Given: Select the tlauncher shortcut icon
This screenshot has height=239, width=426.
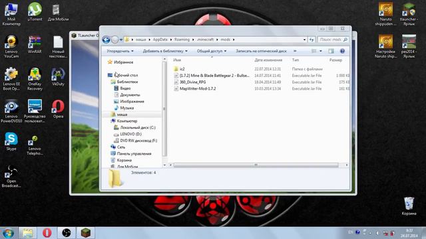Looking at the screenshot, I should (x=409, y=14).
